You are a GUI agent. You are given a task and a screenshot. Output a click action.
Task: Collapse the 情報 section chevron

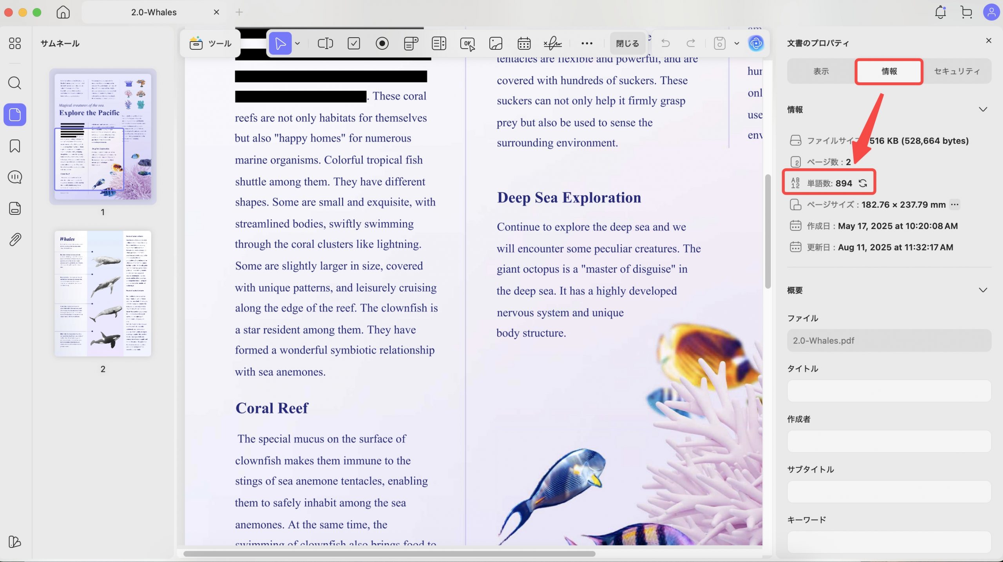(x=983, y=109)
